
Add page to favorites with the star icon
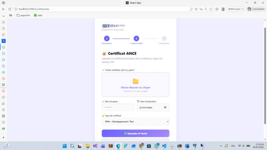(x=210, y=9)
